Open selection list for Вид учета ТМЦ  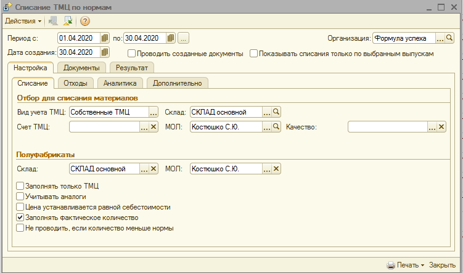[x=154, y=112]
